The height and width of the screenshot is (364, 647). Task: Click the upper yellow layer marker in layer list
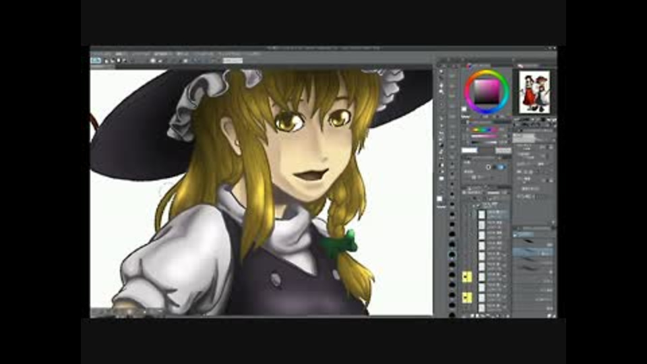pos(466,276)
